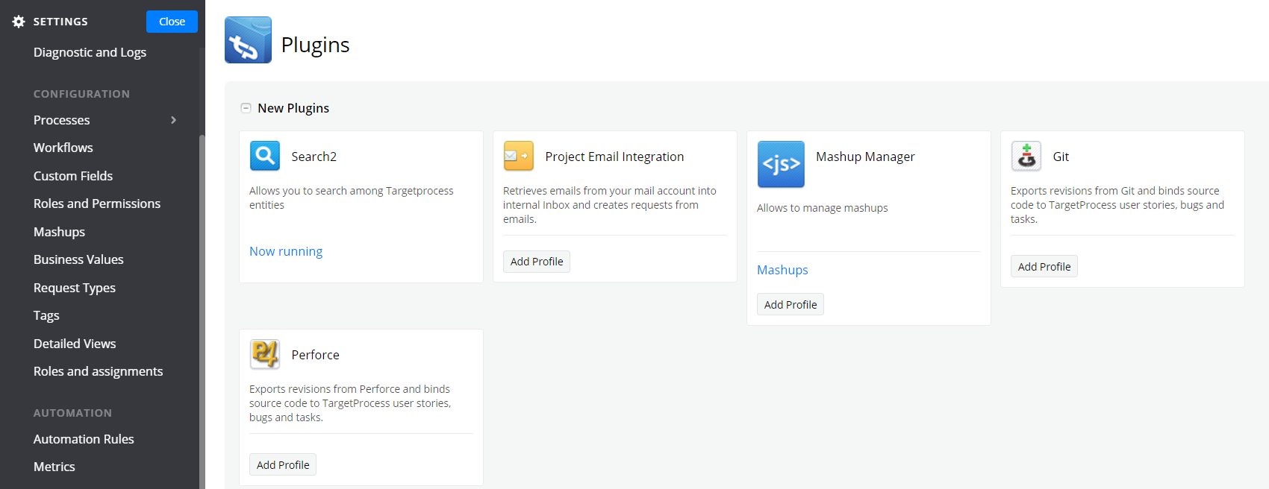Open Request Types settings

click(75, 288)
